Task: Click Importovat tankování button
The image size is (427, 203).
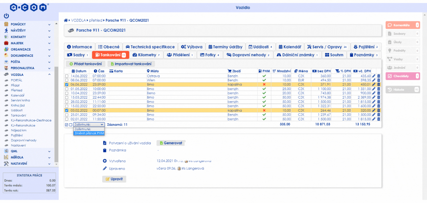Action: click(131, 64)
